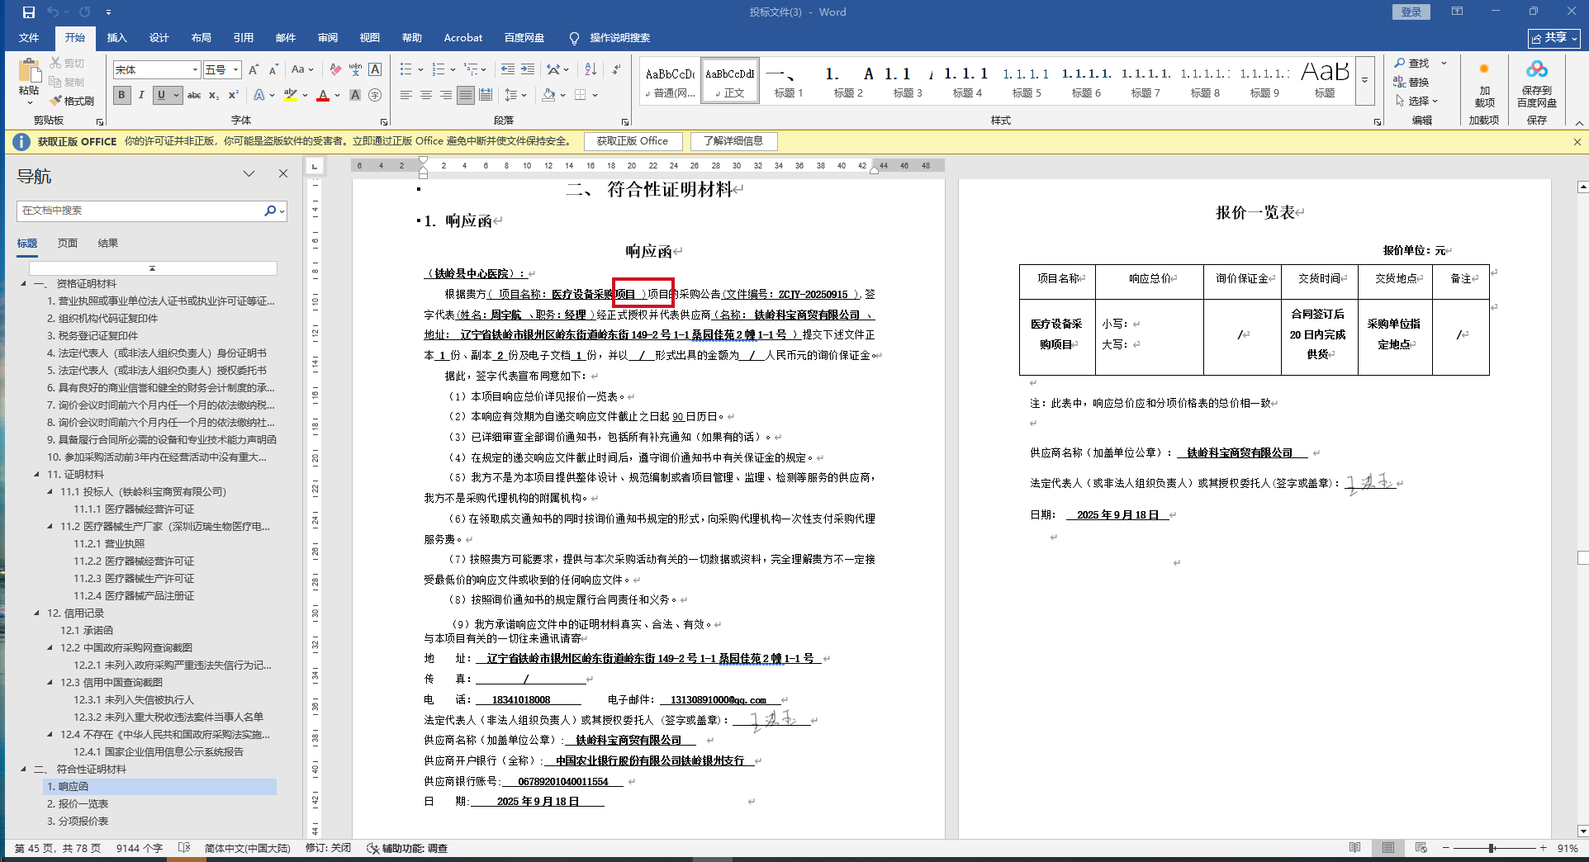Image resolution: width=1589 pixels, height=862 pixels.
Task: Apply character border with the boxed A icon
Action: pos(375,70)
